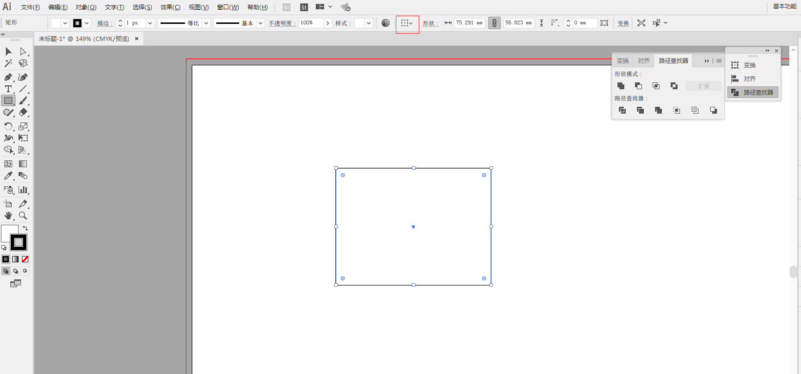Select the Lasso tool

tap(23, 63)
